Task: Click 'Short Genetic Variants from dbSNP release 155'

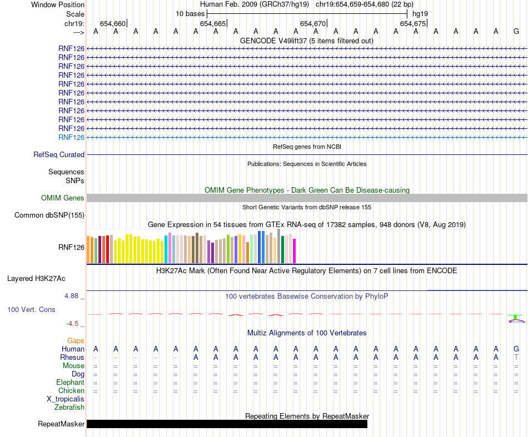Action: pyautogui.click(x=307, y=207)
